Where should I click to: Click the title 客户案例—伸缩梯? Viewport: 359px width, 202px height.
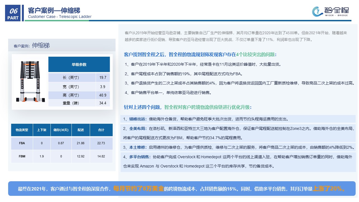click(x=54, y=10)
